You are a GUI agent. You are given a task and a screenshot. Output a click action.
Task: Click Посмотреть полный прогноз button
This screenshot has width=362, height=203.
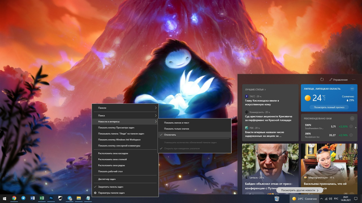pyautogui.click(x=329, y=107)
